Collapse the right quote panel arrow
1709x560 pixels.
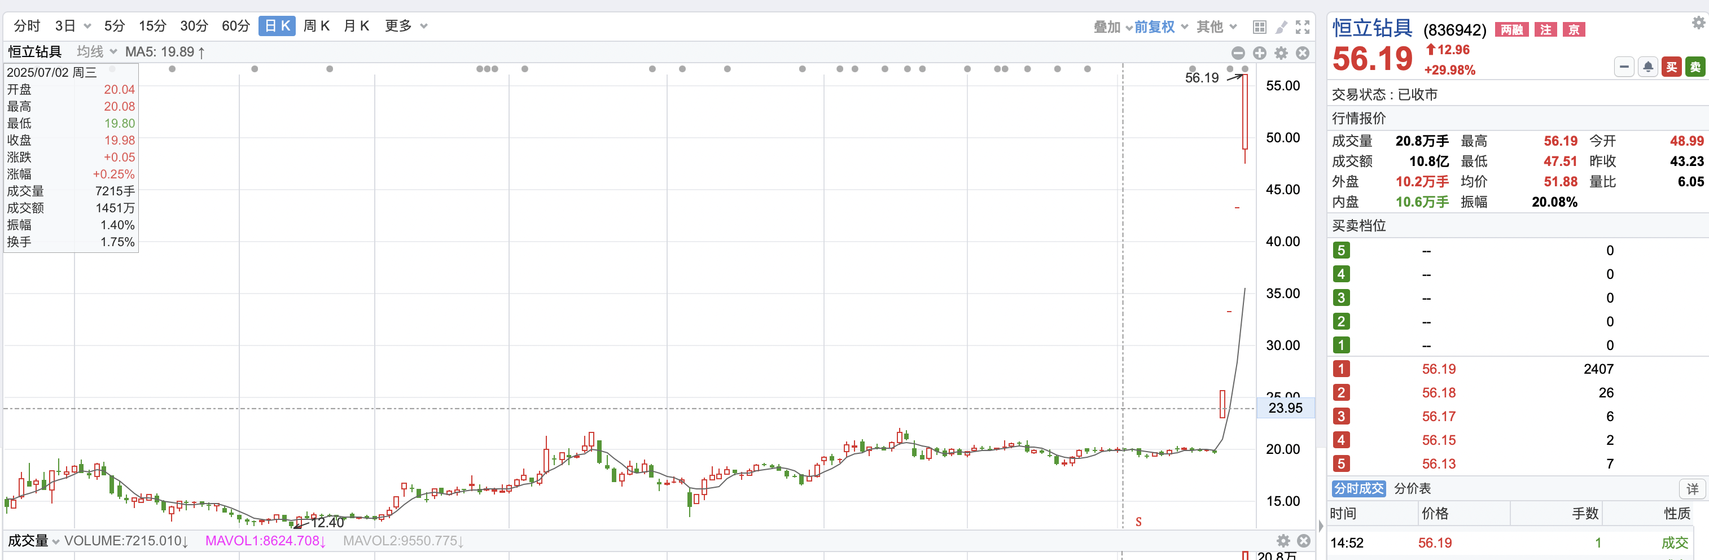click(1320, 527)
